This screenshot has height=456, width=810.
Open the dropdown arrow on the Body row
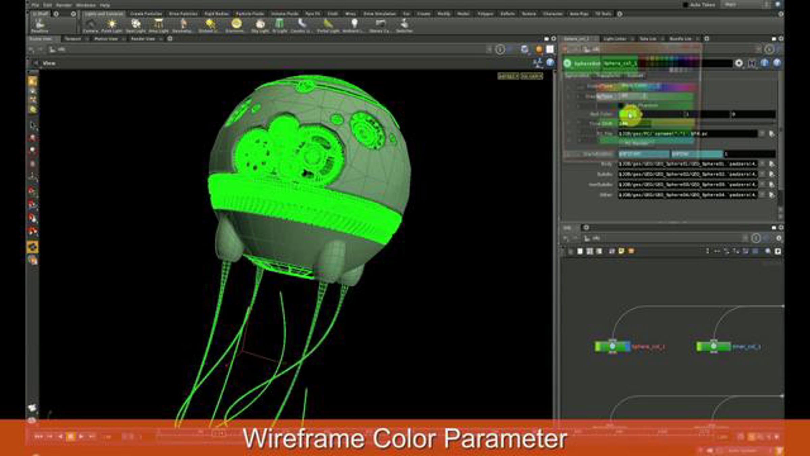coord(762,164)
